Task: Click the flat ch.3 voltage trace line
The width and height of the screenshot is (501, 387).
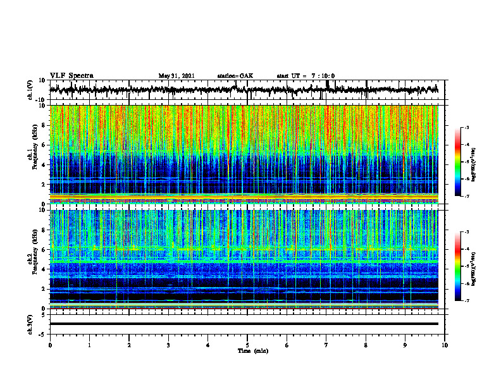Action: 244,324
